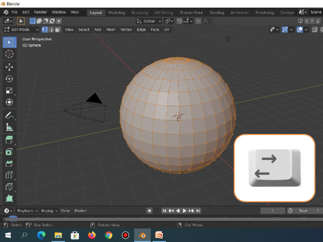This screenshot has width=323, height=242.
Task: Set selection mode to subtract
Action: (45, 21)
